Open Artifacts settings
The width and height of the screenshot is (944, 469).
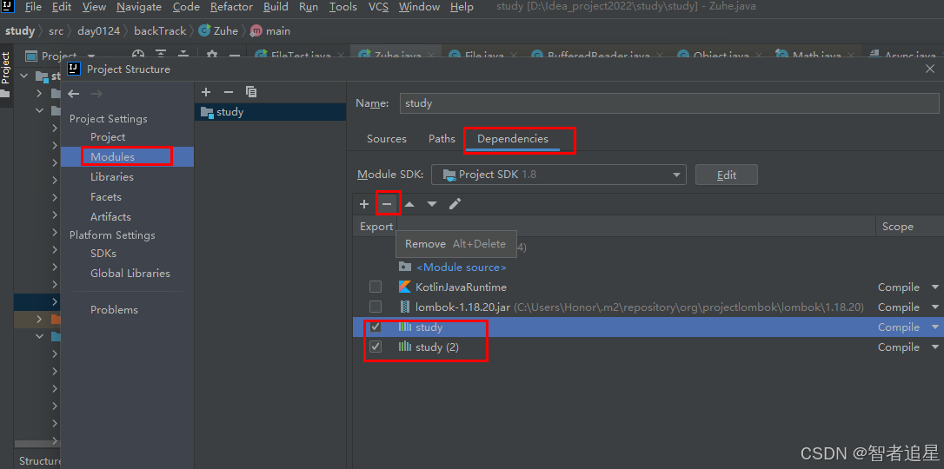coord(110,216)
